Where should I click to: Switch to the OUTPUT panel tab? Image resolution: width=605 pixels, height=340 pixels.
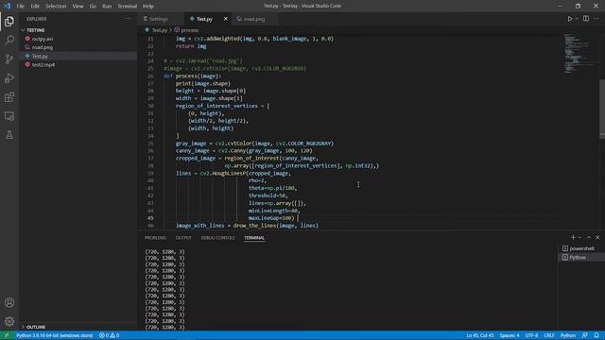pyautogui.click(x=183, y=238)
